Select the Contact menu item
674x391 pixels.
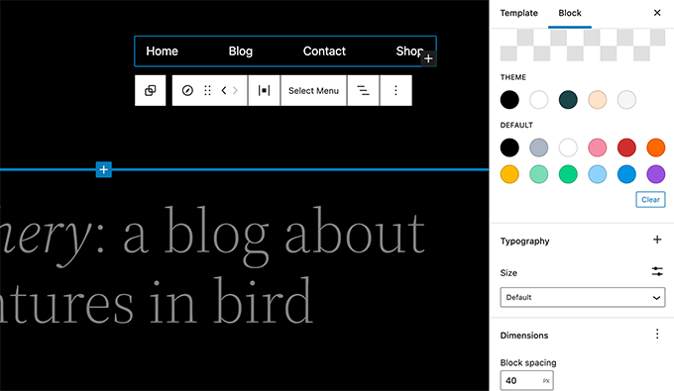click(324, 51)
